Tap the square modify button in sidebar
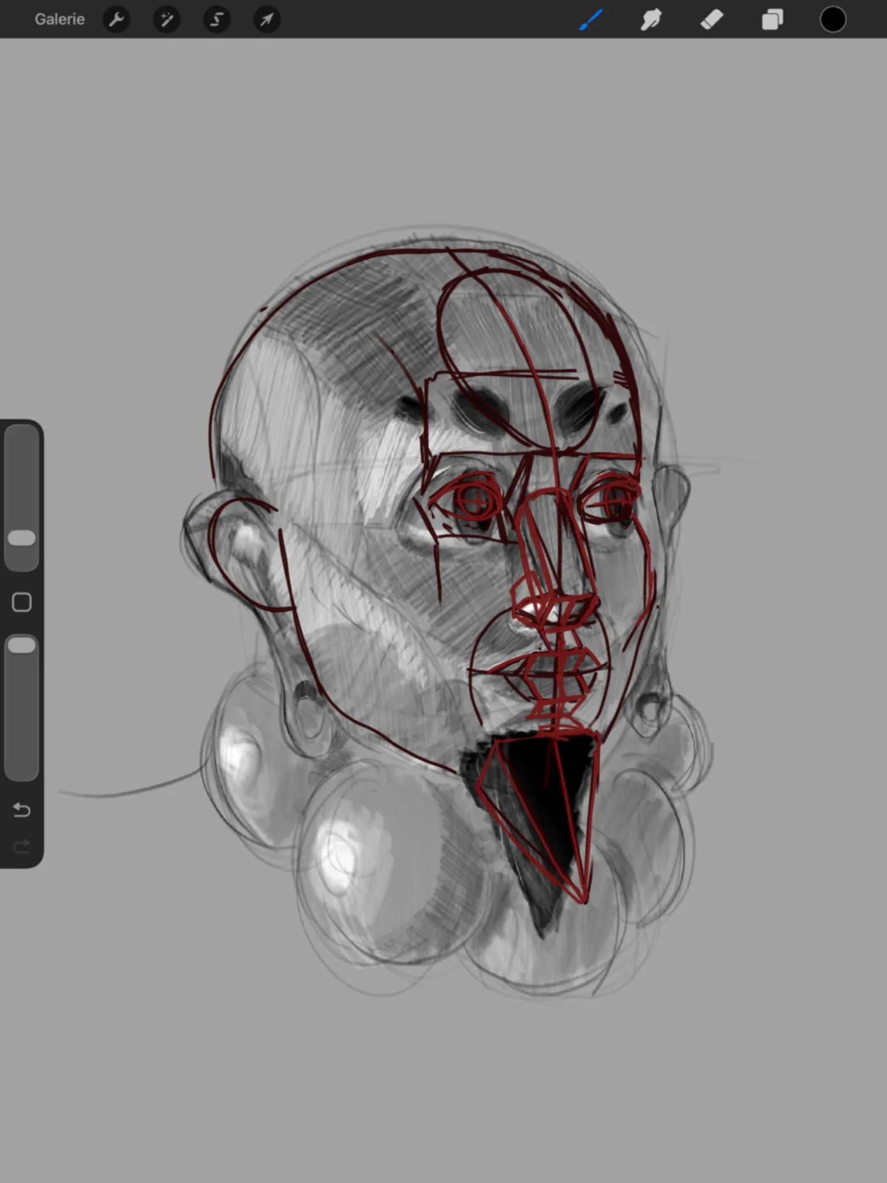887x1183 pixels. click(22, 602)
